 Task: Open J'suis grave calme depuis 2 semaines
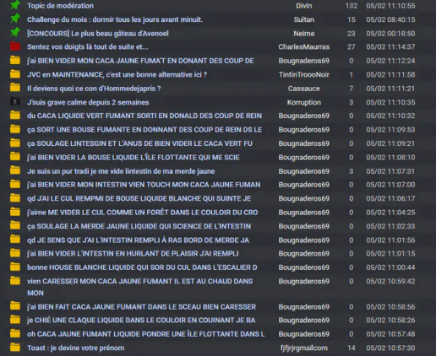(88, 102)
